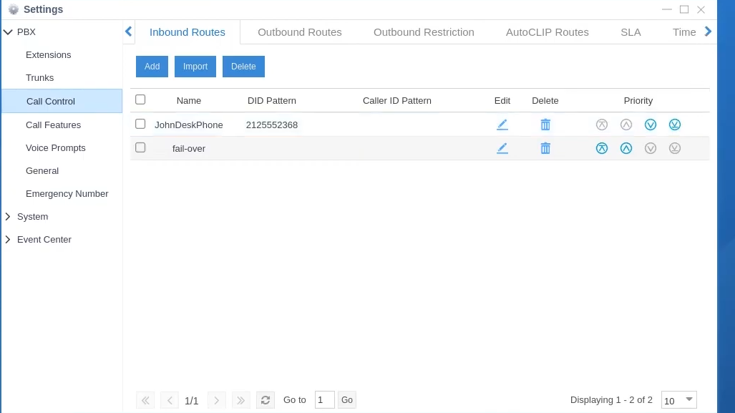Viewport: 735px width, 413px height.
Task: Click the JohnDeskPhone route name
Action: [189, 125]
